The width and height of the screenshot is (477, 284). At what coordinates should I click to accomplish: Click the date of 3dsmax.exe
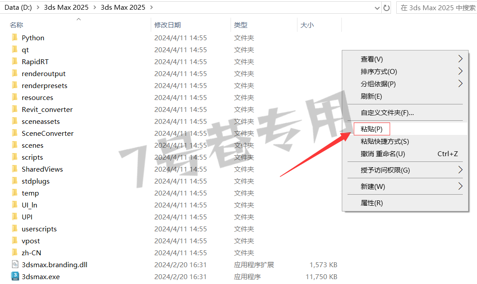click(x=180, y=277)
